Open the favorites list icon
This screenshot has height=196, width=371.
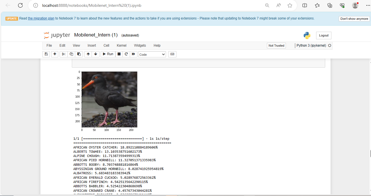317,5
